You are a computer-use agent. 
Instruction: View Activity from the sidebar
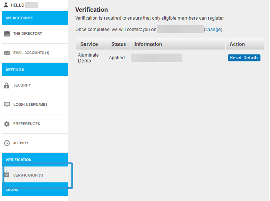pyautogui.click(x=21, y=143)
